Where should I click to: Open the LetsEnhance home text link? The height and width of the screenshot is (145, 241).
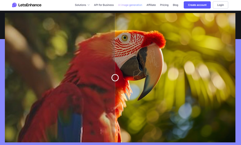point(30,5)
